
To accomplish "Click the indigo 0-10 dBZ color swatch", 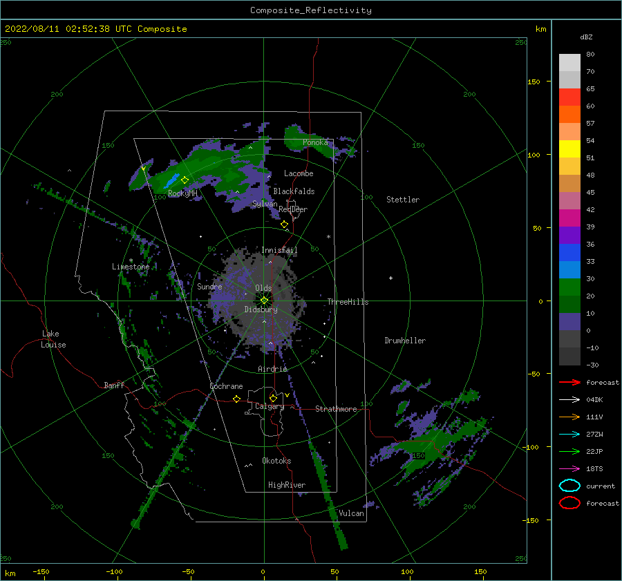I will coord(569,322).
